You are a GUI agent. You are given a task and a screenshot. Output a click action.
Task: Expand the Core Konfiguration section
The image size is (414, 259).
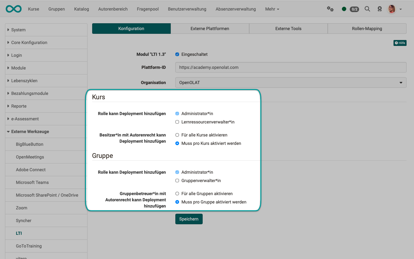29,42
